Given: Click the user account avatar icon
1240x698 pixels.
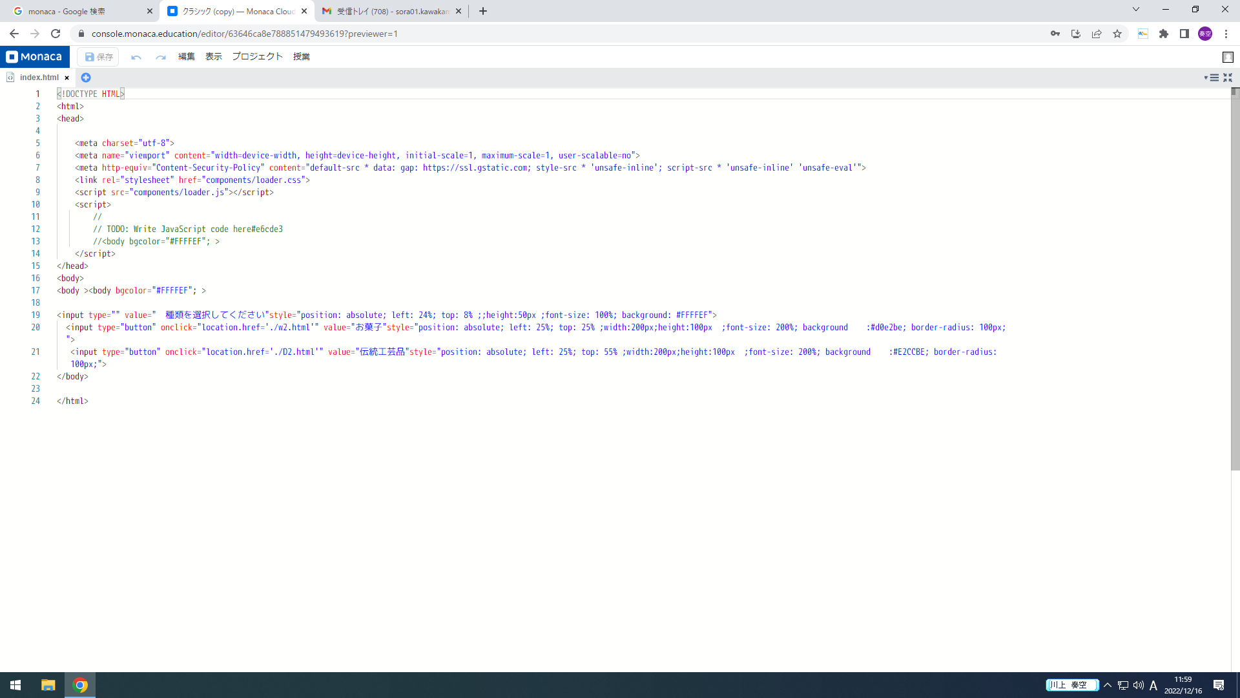Looking at the screenshot, I should pos(1205,34).
